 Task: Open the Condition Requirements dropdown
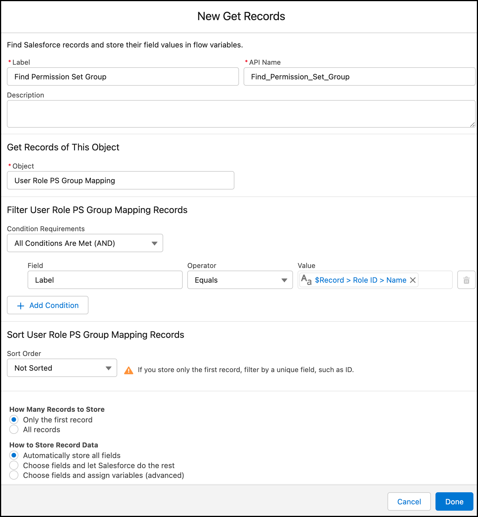85,243
